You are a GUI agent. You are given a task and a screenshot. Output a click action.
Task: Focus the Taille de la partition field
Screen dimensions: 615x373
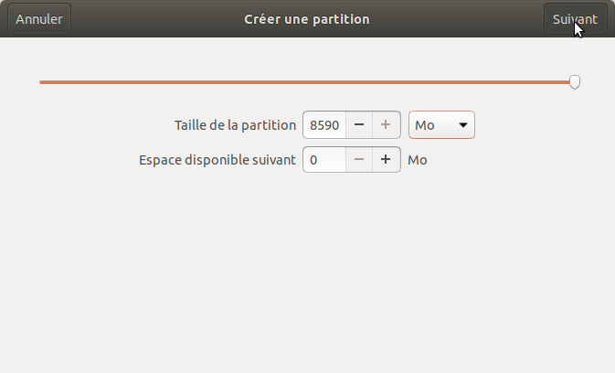pyautogui.click(x=324, y=125)
